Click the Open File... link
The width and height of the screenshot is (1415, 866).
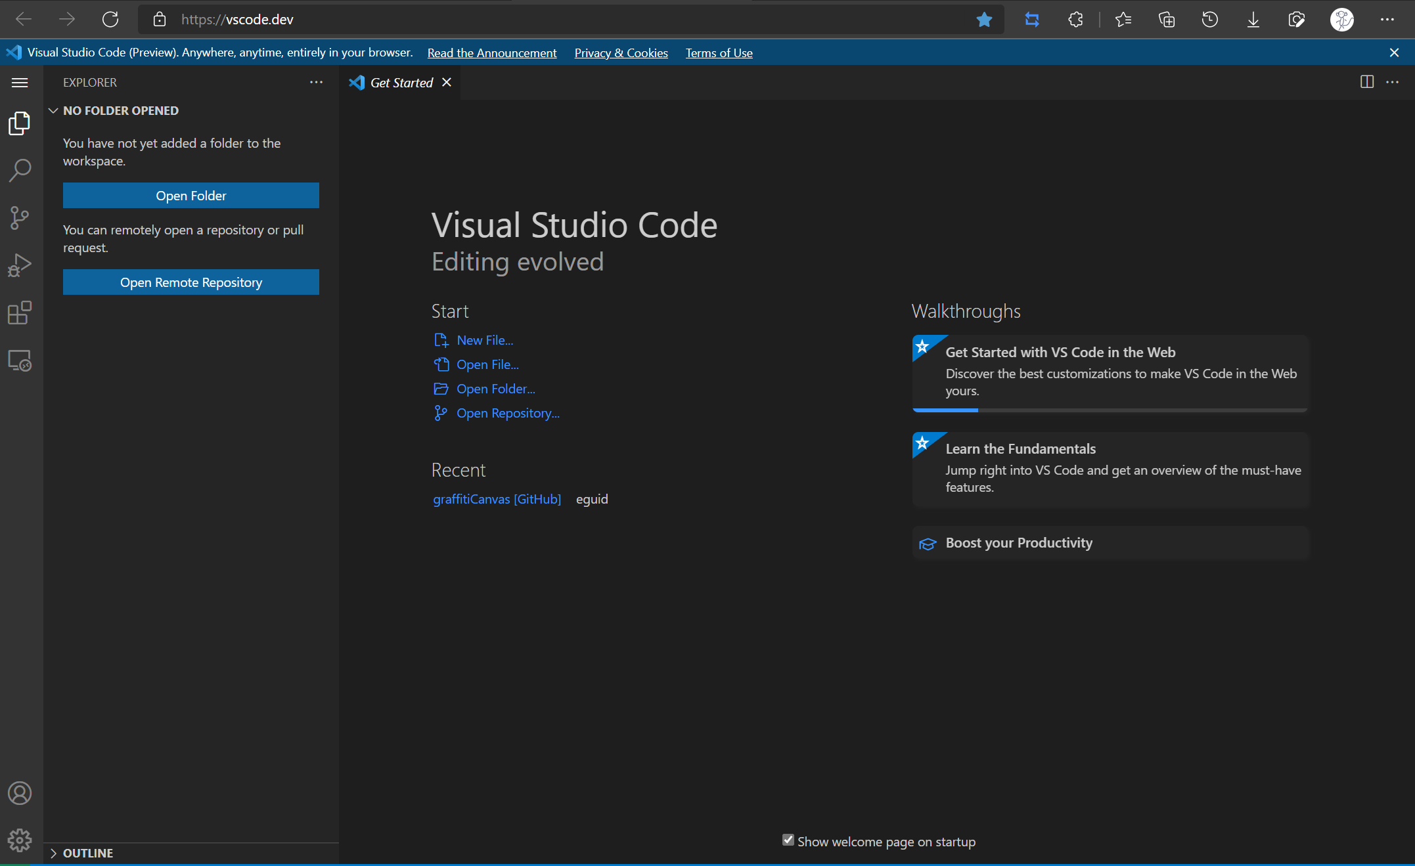click(x=487, y=364)
